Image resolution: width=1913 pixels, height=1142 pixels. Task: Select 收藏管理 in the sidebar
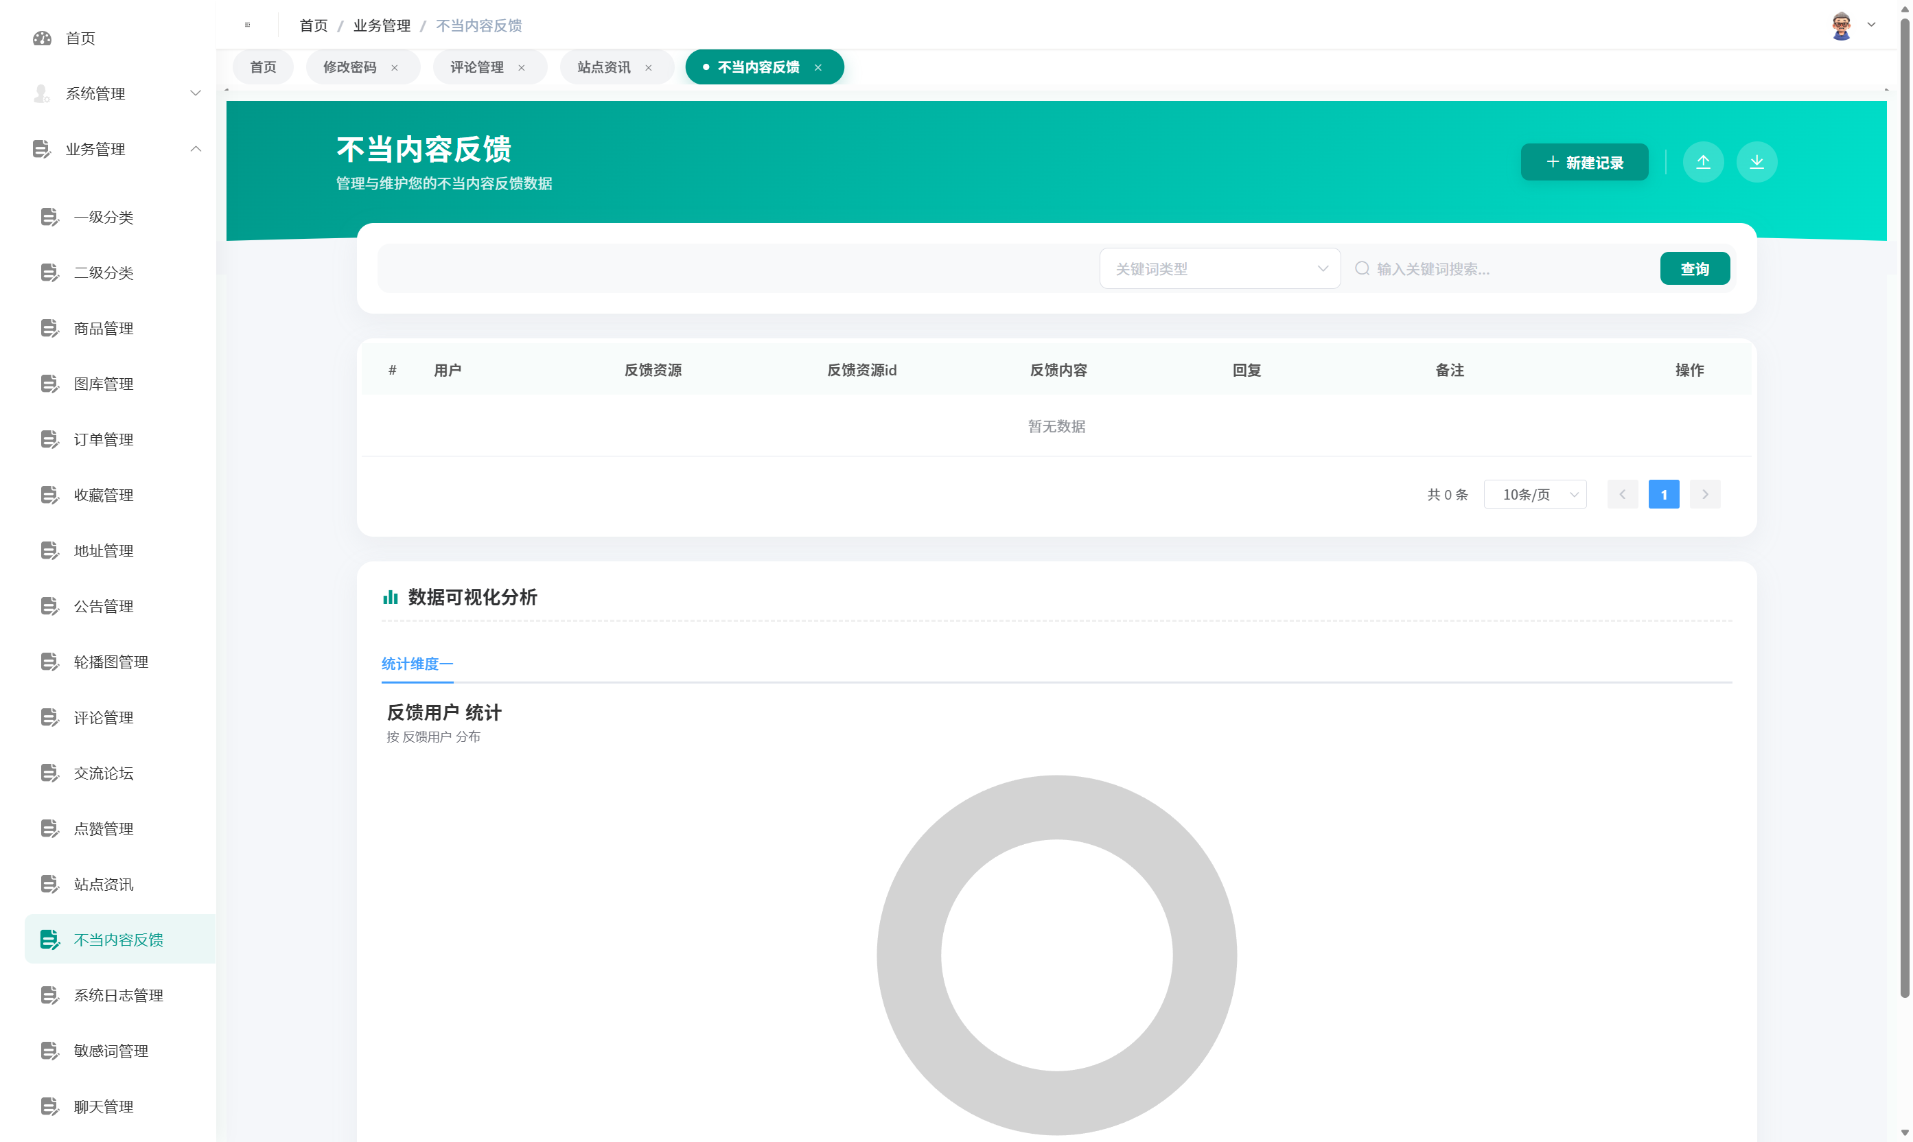coord(103,494)
